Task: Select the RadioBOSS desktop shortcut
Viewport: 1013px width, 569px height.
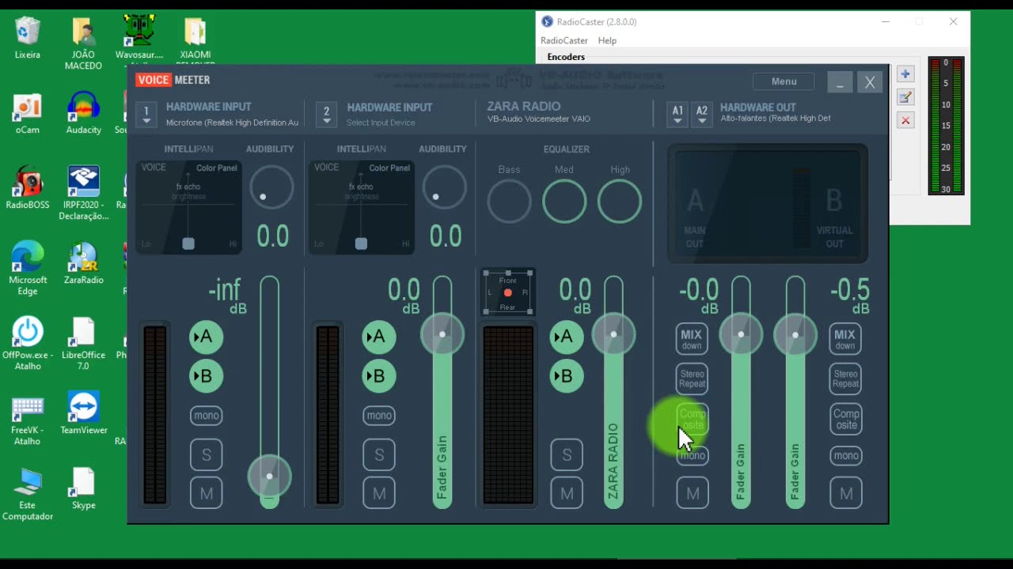Action: click(28, 188)
